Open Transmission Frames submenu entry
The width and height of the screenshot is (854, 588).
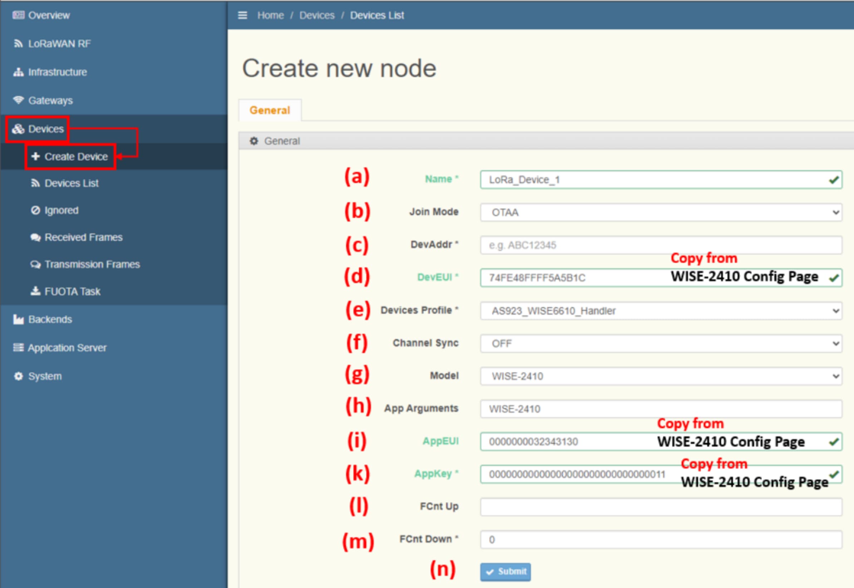click(114, 264)
